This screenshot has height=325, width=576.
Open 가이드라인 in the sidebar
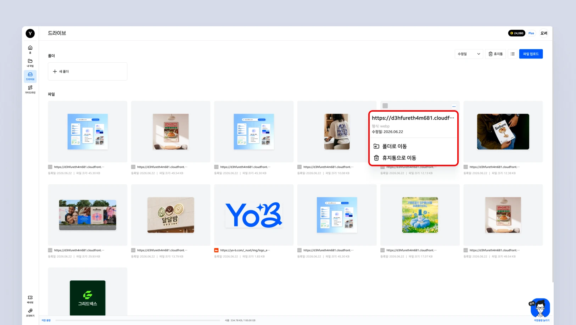(x=30, y=89)
